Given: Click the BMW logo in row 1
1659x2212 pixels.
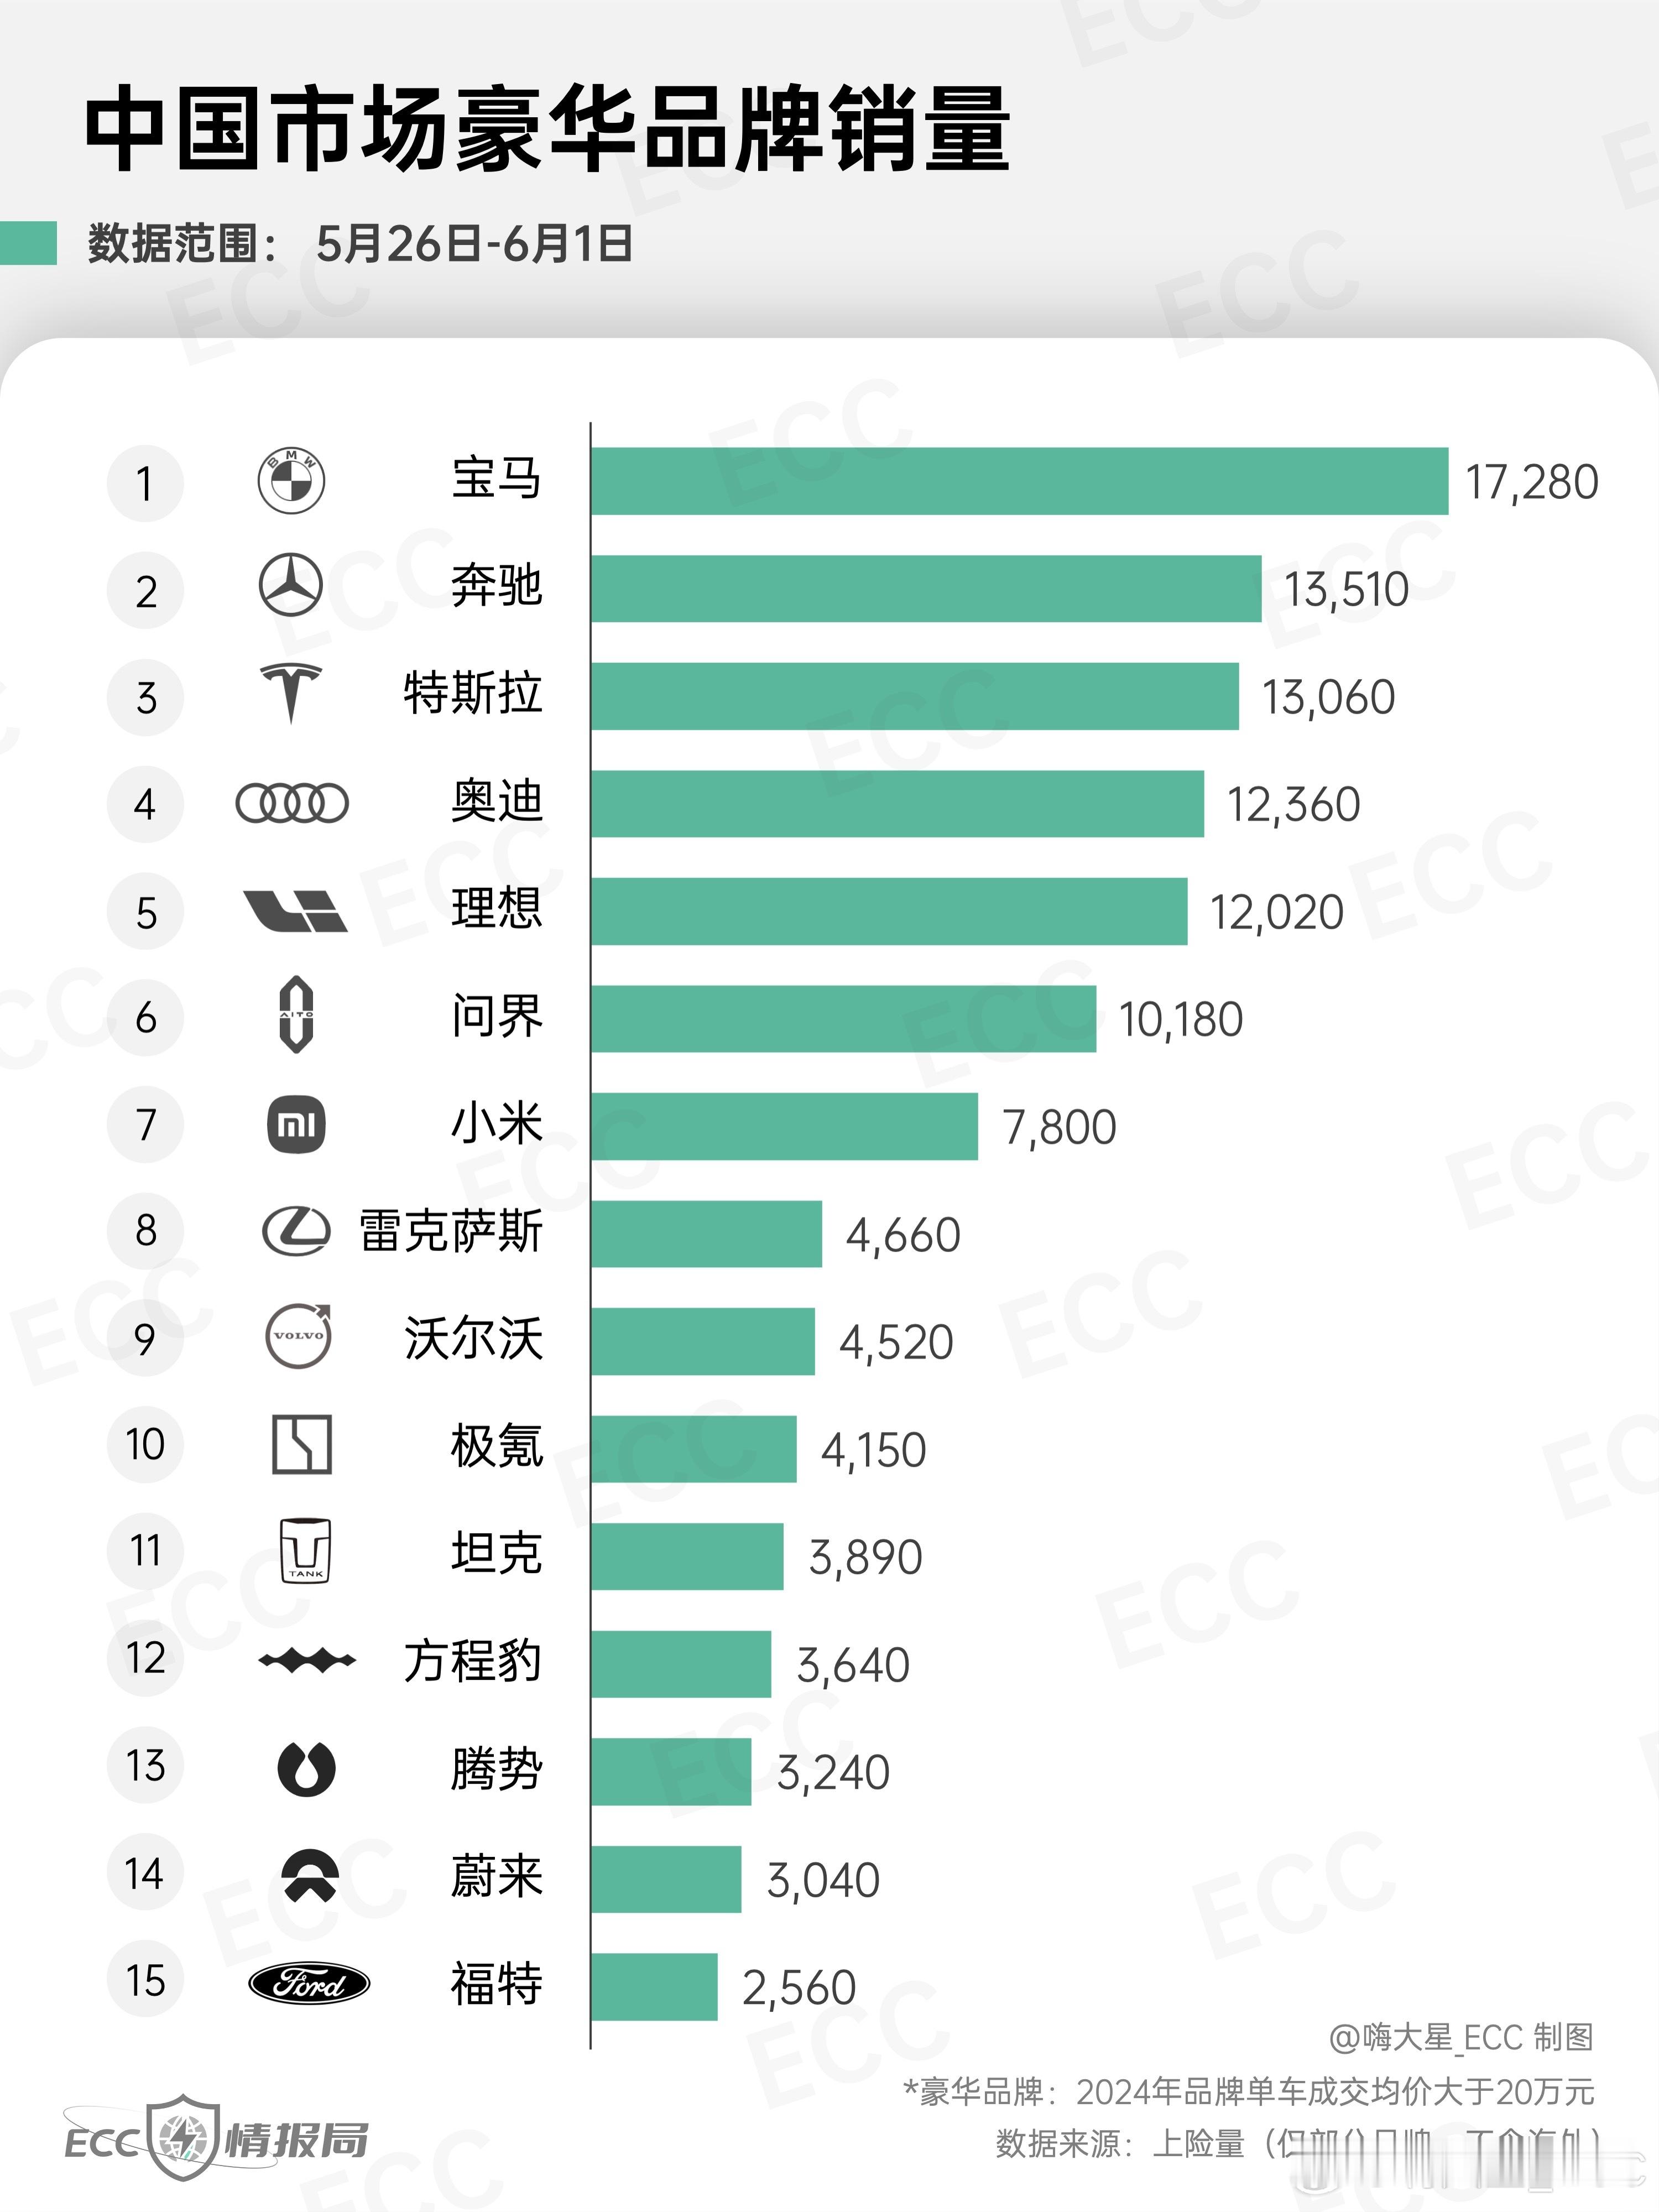Looking at the screenshot, I should pyautogui.click(x=291, y=481).
